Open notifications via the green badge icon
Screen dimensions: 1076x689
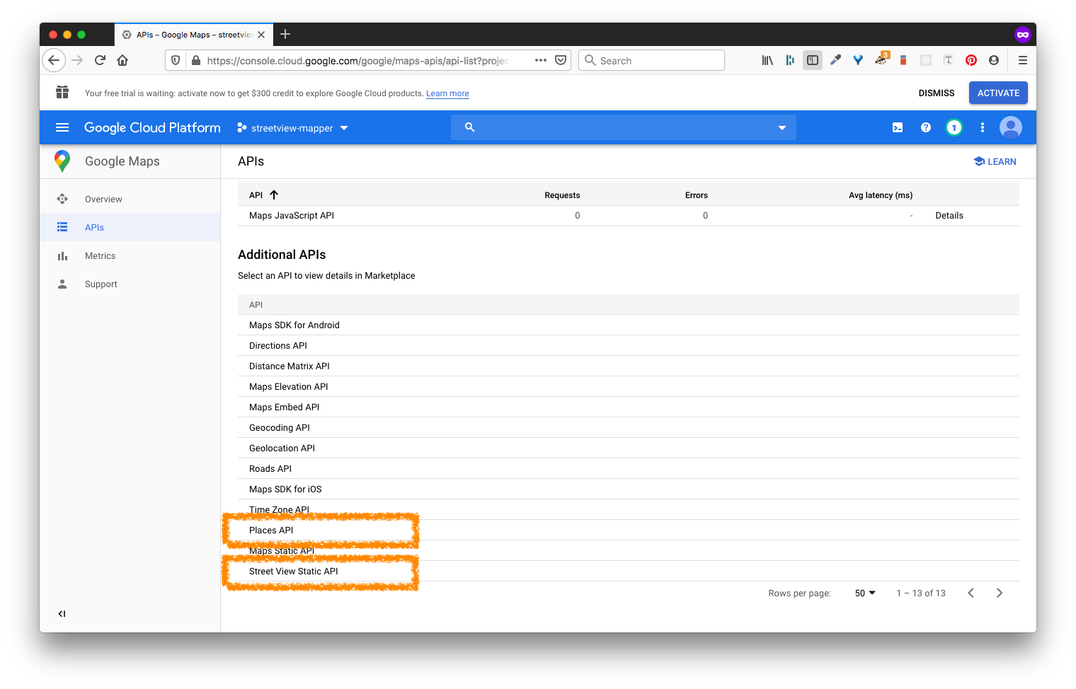pyautogui.click(x=954, y=127)
